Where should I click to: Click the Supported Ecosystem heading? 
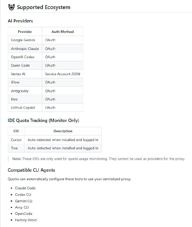coord(44,7)
